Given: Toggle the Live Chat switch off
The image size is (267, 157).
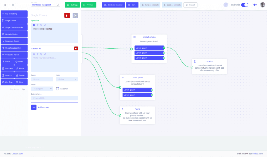Looking at the screenshot, I should [245, 5].
